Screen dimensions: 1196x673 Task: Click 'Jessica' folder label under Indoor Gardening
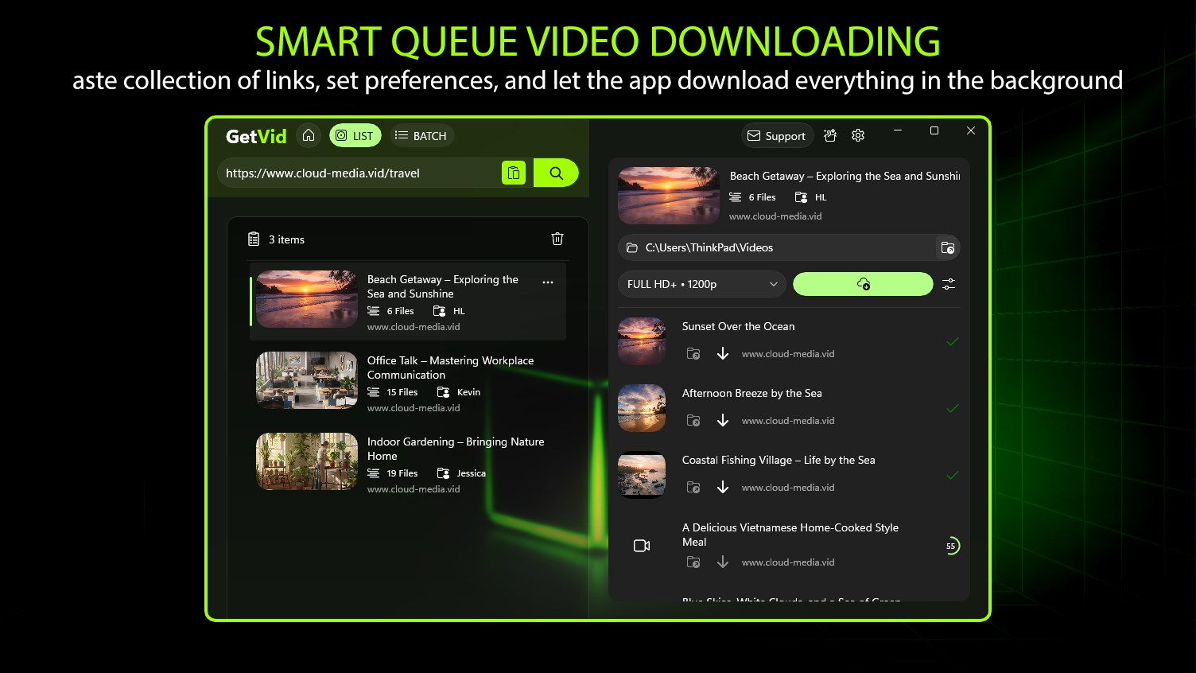(471, 473)
